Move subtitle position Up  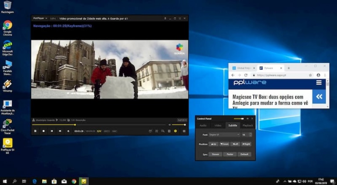pyautogui.click(x=213, y=144)
